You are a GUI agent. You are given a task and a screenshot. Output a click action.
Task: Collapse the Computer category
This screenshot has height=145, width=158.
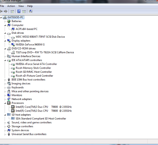(x=5, y=25)
